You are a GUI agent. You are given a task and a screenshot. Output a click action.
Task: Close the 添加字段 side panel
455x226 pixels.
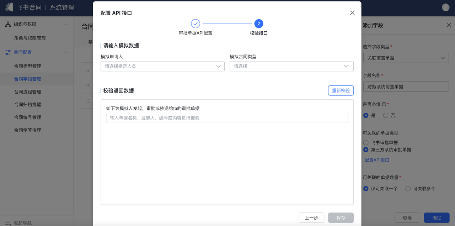pos(449,25)
